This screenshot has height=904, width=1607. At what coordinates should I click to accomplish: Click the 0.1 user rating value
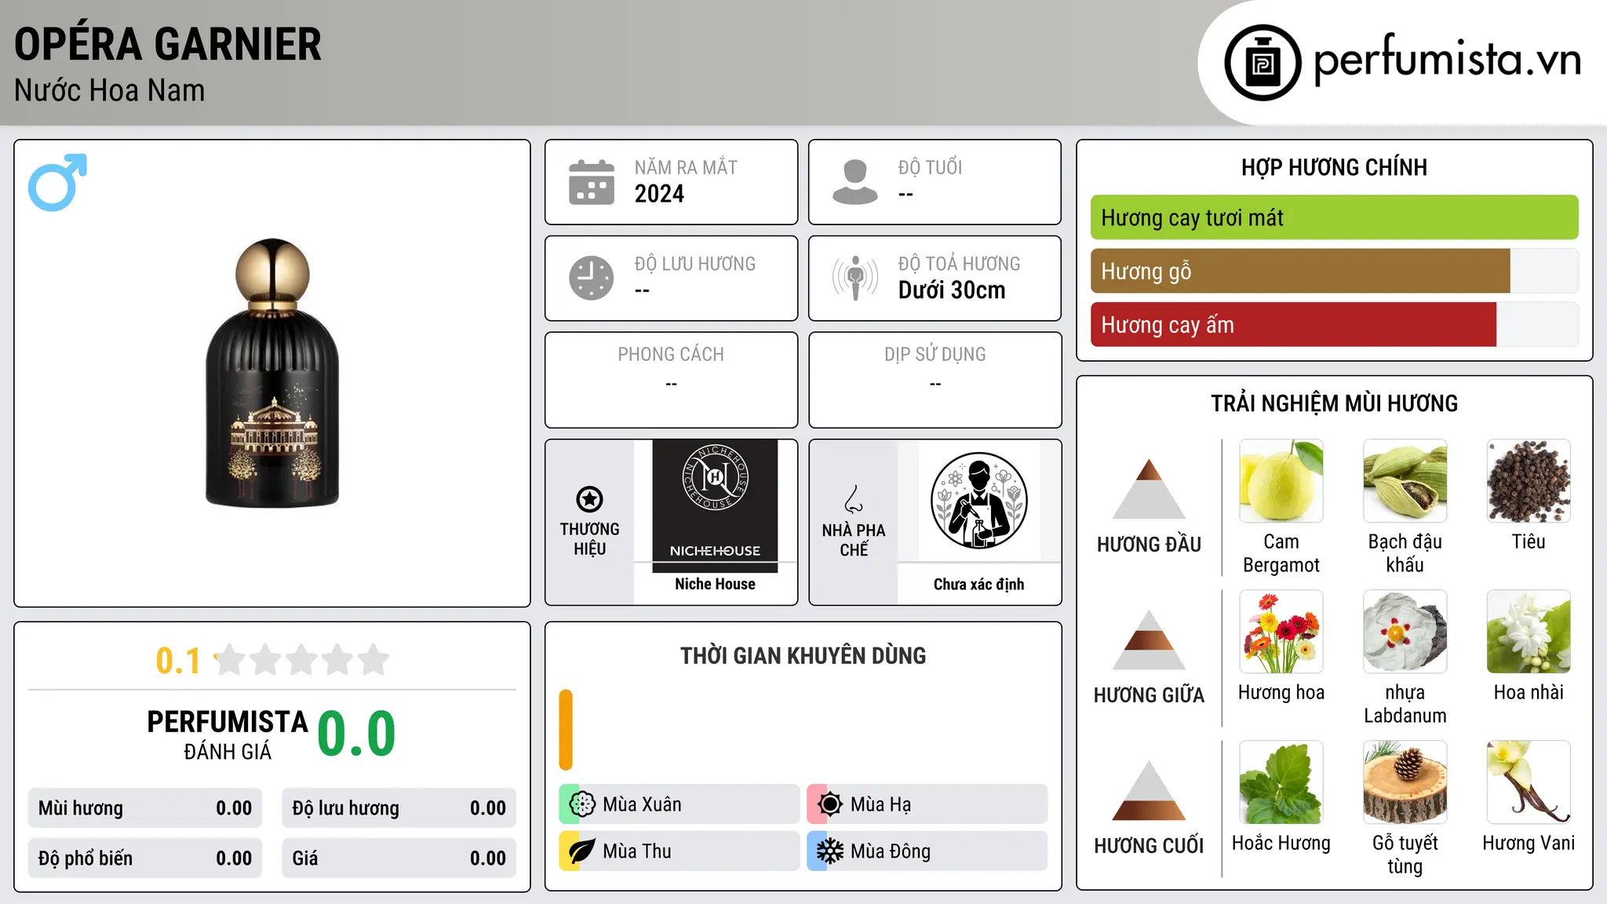(x=178, y=661)
